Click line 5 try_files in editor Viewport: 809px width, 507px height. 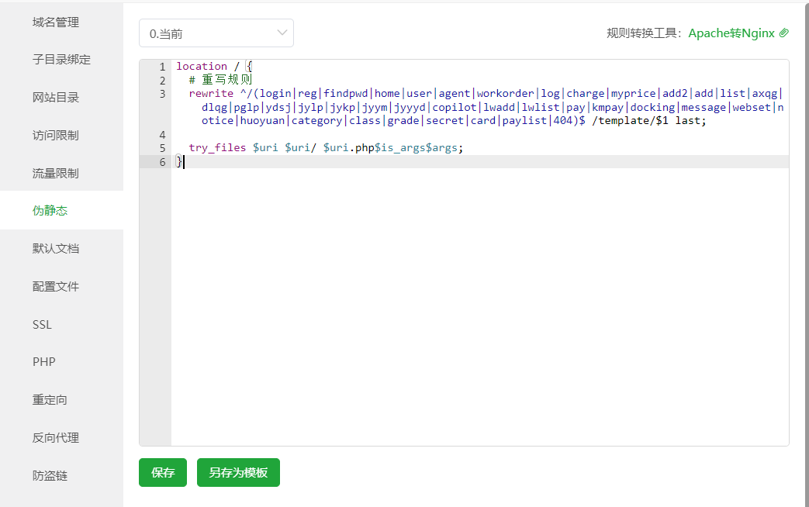click(218, 147)
